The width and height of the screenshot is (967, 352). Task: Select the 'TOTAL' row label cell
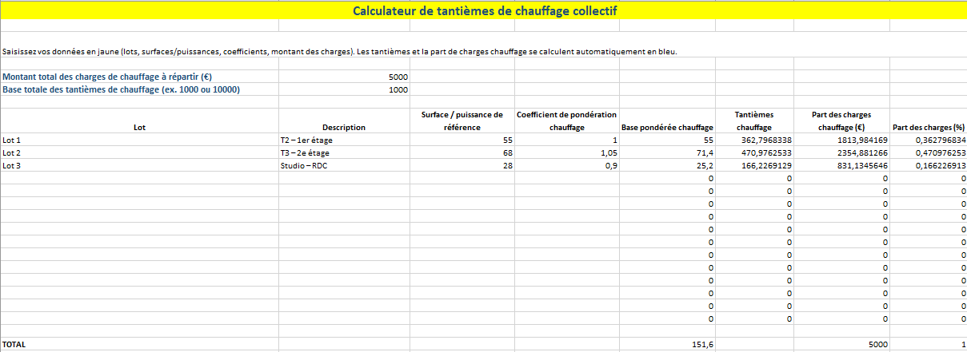(x=139, y=345)
